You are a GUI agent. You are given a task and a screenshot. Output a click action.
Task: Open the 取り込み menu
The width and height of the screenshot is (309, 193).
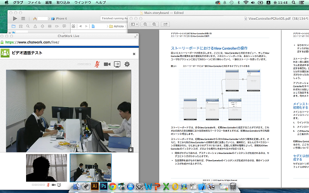[63, 2]
